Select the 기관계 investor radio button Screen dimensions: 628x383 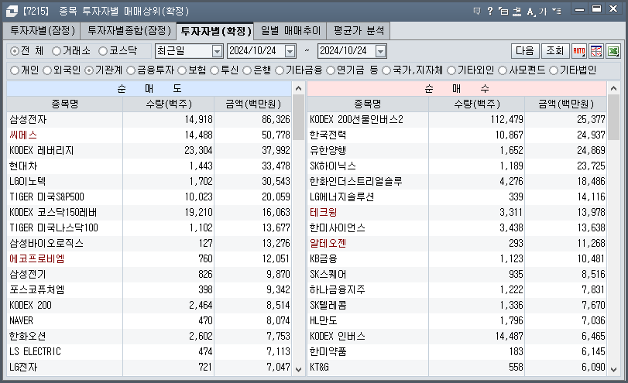click(x=89, y=70)
